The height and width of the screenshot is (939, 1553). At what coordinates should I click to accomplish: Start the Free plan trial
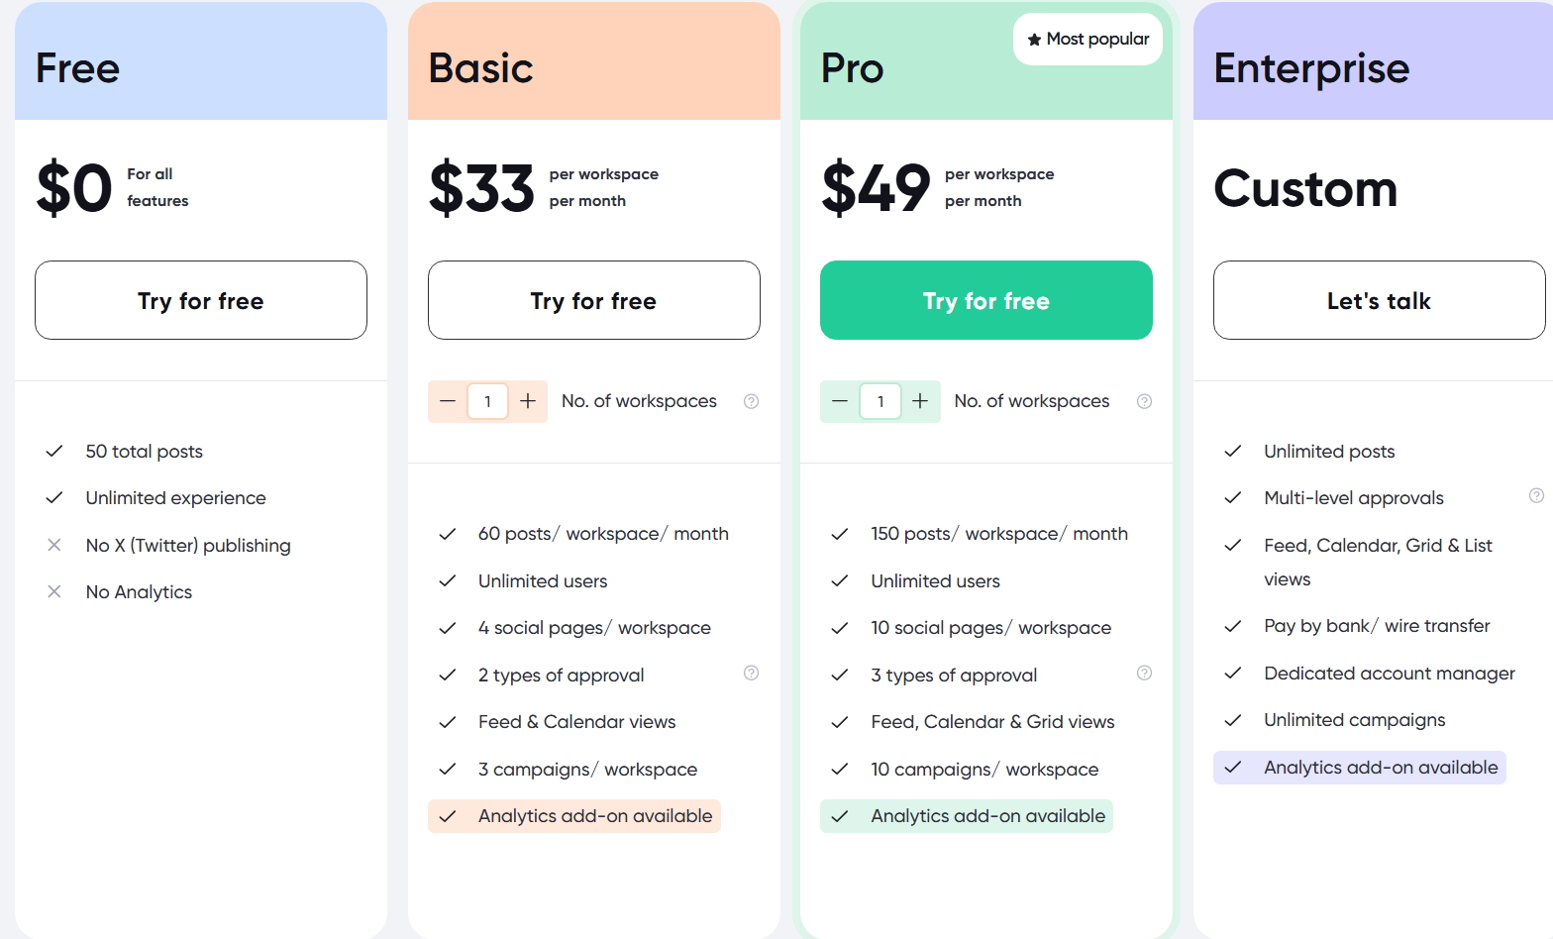201,300
